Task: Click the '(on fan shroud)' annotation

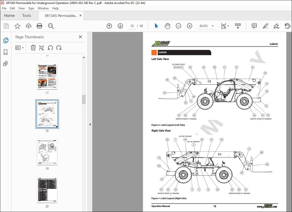Action: 185,136
